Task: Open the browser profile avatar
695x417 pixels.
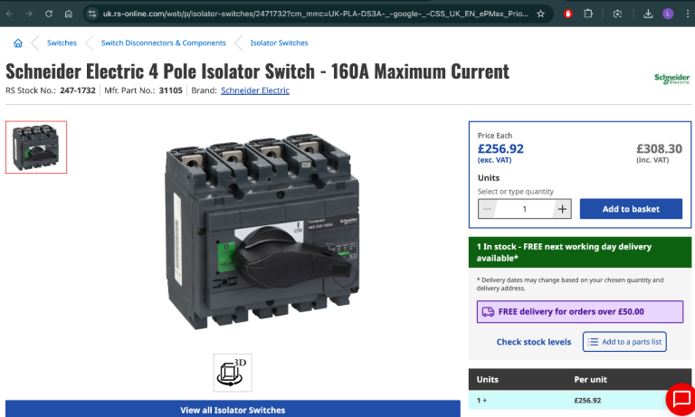Action: pos(668,14)
